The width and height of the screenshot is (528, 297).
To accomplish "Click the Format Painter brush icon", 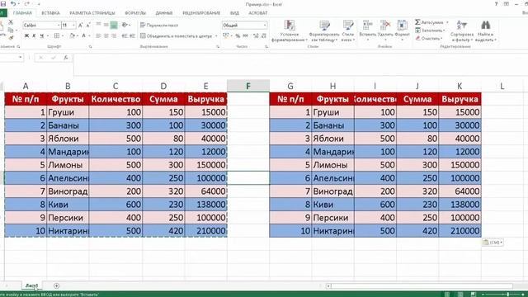I will 11,38.
